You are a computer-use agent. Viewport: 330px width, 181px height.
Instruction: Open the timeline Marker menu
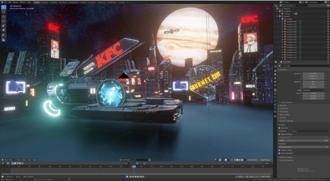coord(31,177)
